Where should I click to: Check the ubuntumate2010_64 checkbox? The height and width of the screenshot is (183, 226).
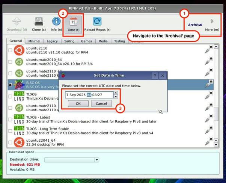(x=10, y=62)
